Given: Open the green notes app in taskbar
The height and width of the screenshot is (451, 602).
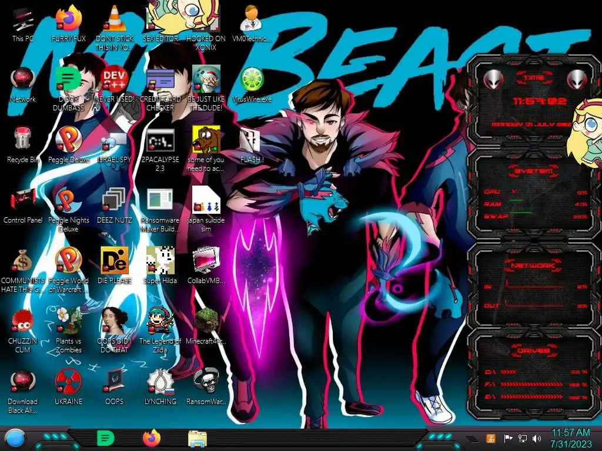Looking at the screenshot, I should (x=106, y=438).
